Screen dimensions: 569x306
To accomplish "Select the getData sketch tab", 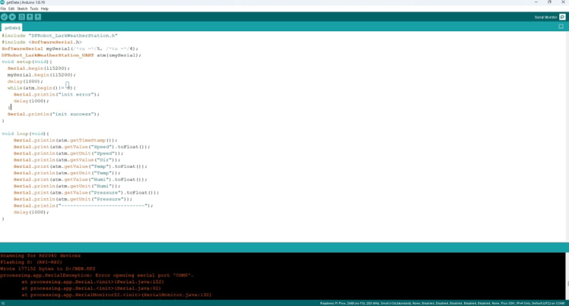I will [x=12, y=27].
